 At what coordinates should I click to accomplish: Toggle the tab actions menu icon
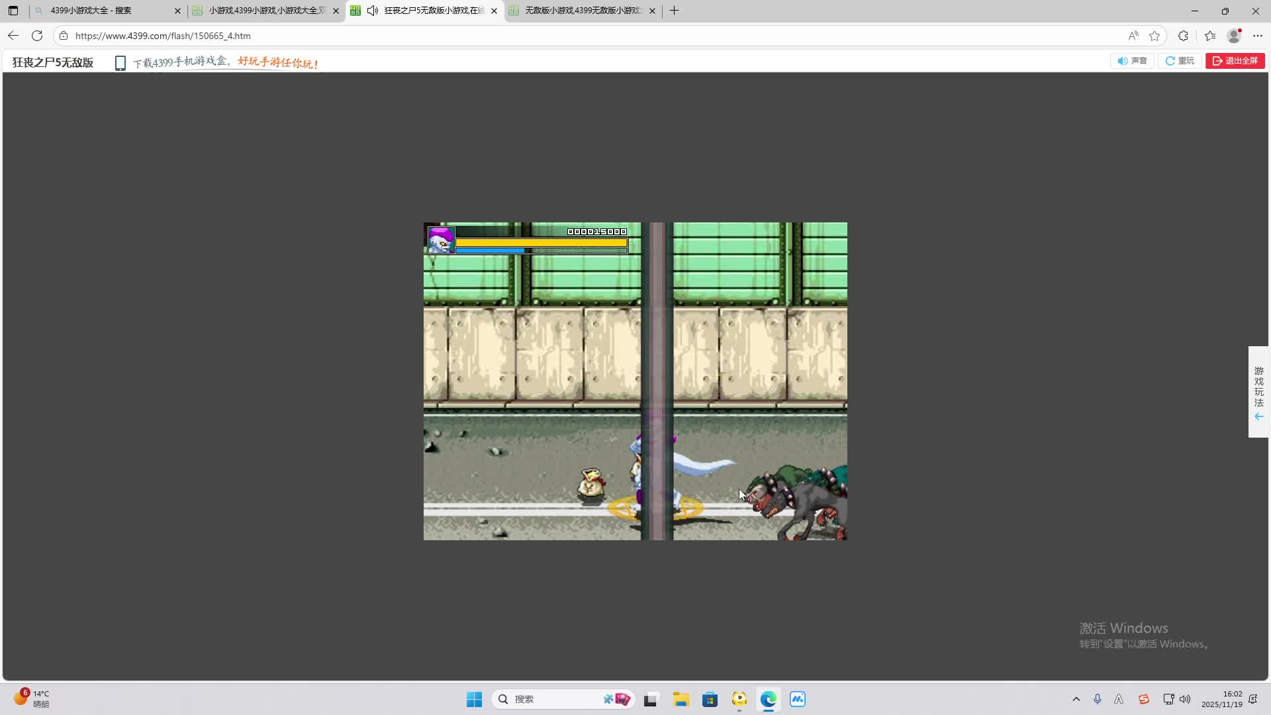coord(13,11)
